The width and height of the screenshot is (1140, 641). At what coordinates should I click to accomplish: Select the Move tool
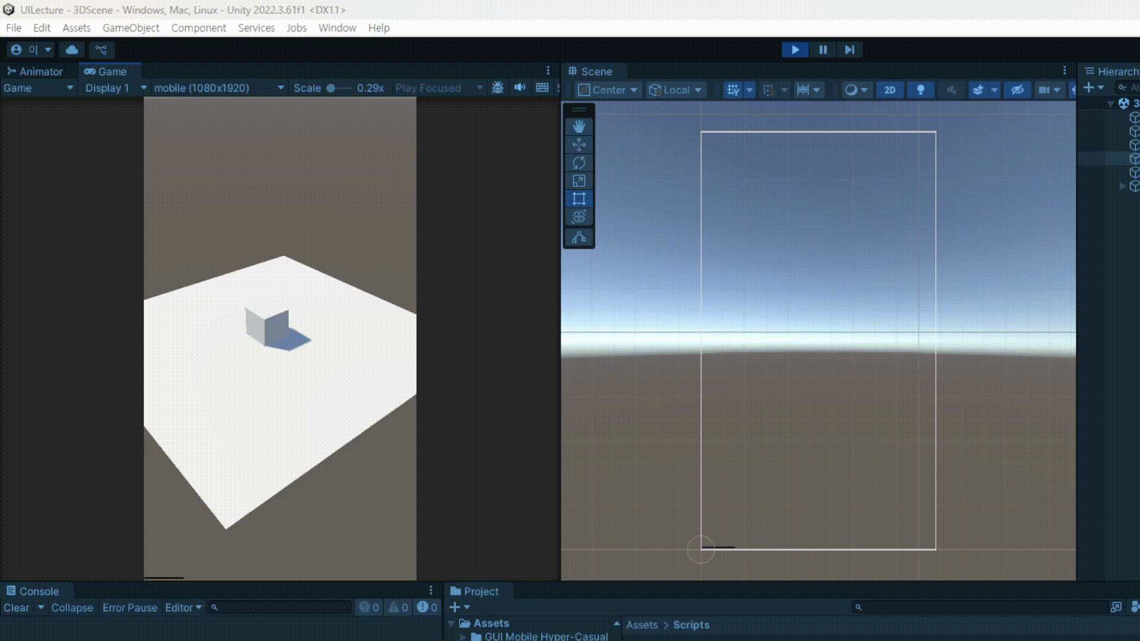(x=579, y=145)
